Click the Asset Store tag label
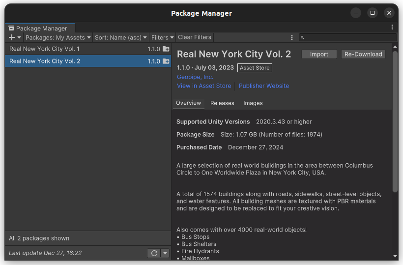Viewport: 403px width, 265px height. pos(255,68)
